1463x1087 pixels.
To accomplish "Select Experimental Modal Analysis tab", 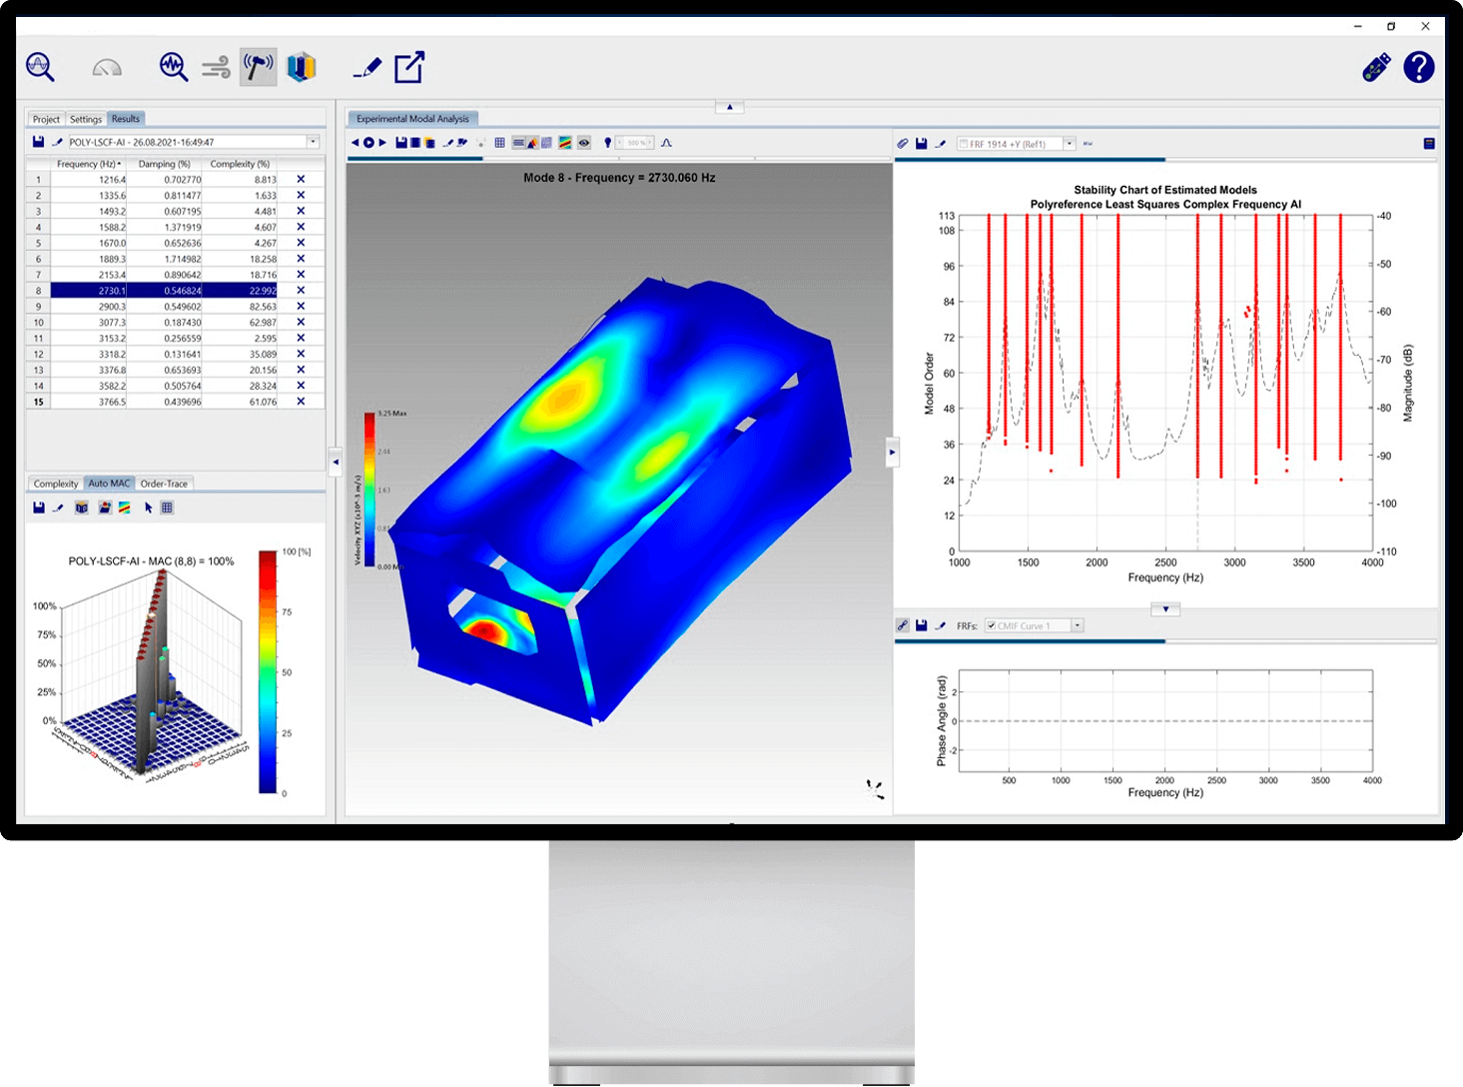I will tap(412, 119).
